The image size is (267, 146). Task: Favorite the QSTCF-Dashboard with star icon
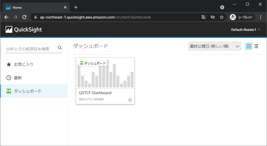pos(130,100)
